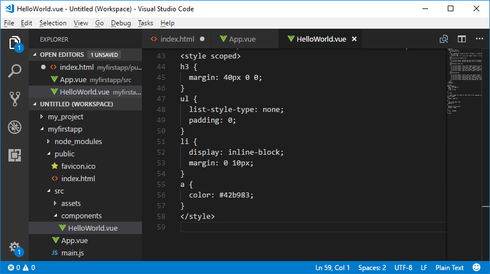Open the File menu
490x274 pixels.
coord(9,23)
